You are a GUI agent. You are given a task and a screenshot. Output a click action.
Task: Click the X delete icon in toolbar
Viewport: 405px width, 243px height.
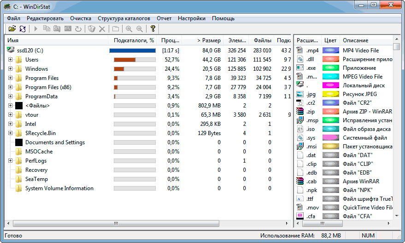coord(102,29)
